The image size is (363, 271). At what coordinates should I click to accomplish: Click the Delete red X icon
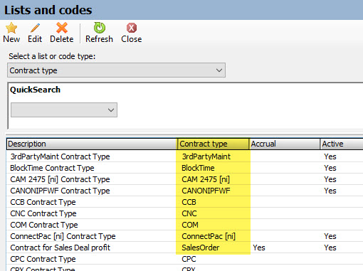(62, 28)
